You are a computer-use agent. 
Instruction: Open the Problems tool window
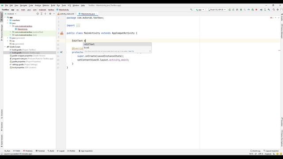(x=28, y=151)
